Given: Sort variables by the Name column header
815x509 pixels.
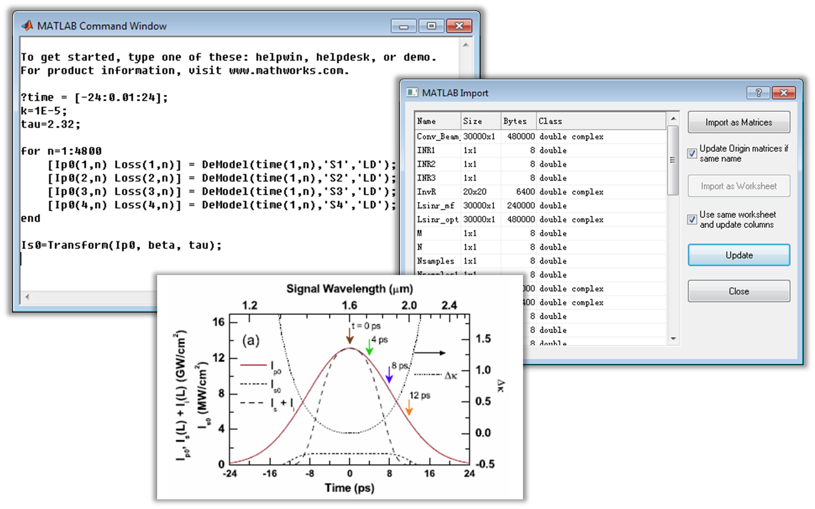Looking at the screenshot, I should (x=438, y=121).
